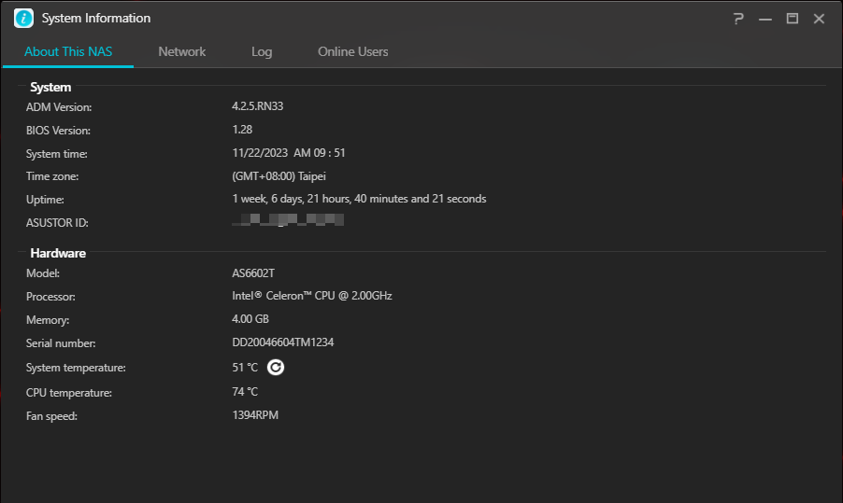Click the Time zone label
Screen dimensions: 843x503
coord(52,176)
